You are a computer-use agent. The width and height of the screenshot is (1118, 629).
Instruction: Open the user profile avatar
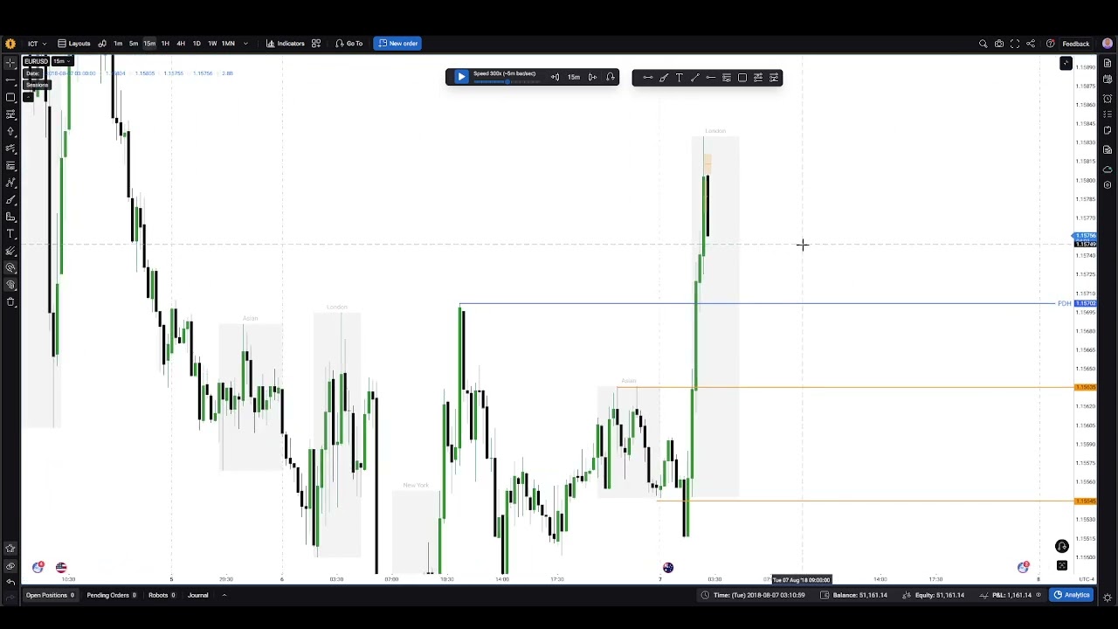(1108, 44)
